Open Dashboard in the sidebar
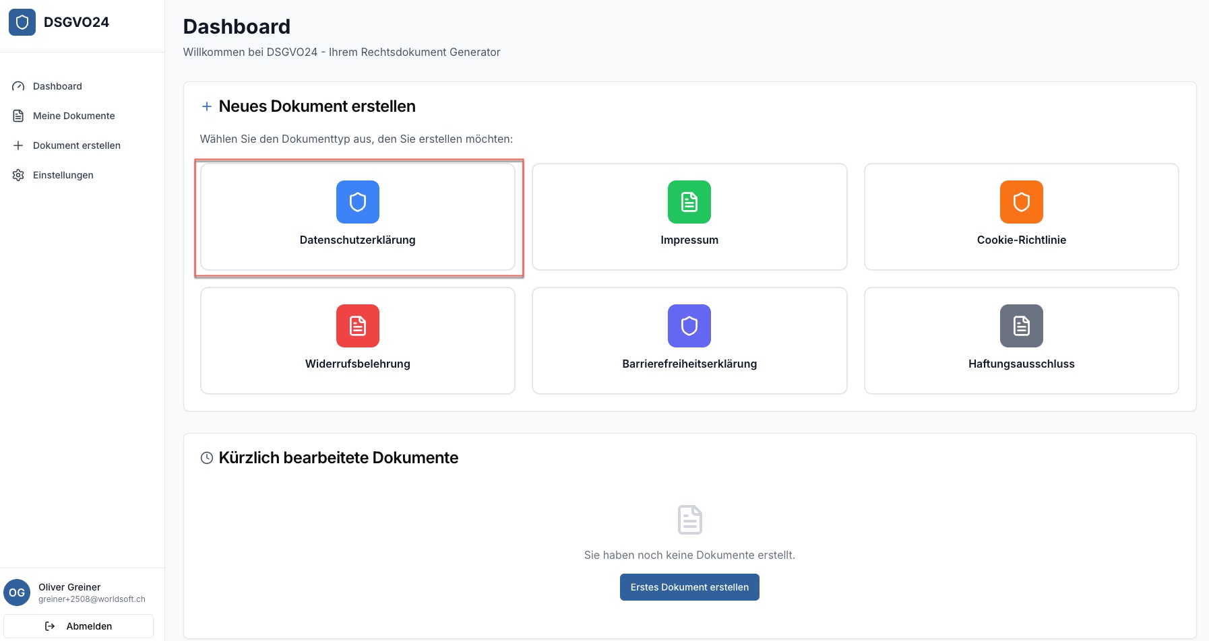Viewport: 1209px width, 641px height. click(57, 86)
